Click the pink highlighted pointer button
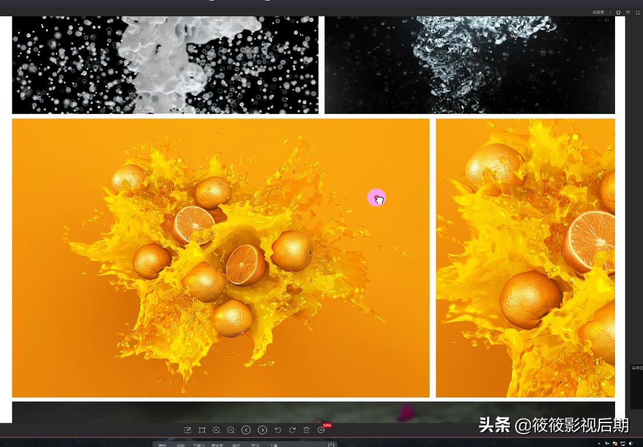Viewport: 643px width, 447px height. [x=377, y=197]
